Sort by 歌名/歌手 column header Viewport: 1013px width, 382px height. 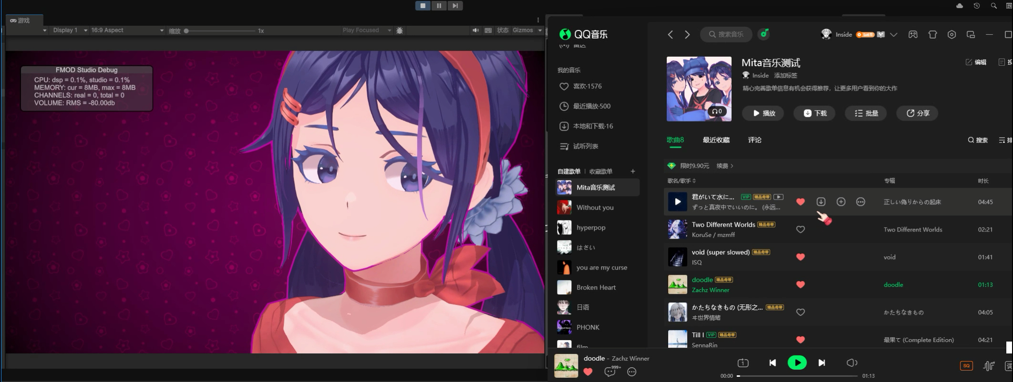pos(682,181)
